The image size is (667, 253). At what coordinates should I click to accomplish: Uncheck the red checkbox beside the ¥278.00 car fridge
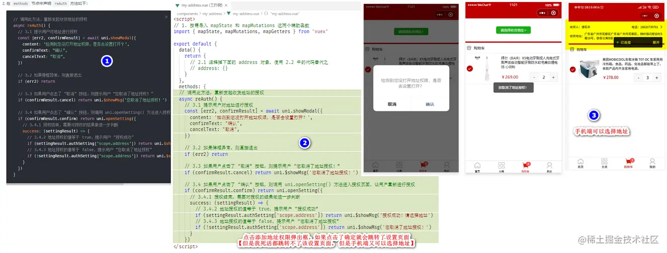click(x=573, y=69)
